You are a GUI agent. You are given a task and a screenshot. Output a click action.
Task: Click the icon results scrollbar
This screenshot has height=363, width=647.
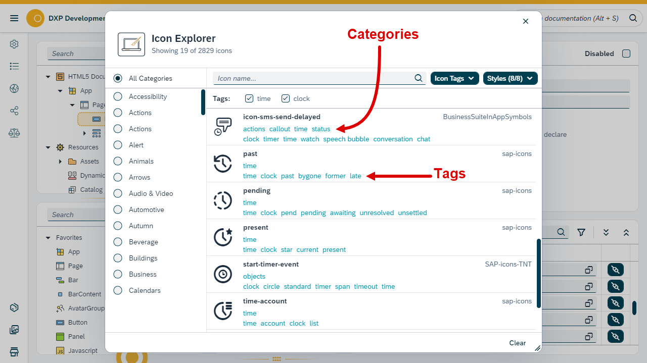[539, 273]
